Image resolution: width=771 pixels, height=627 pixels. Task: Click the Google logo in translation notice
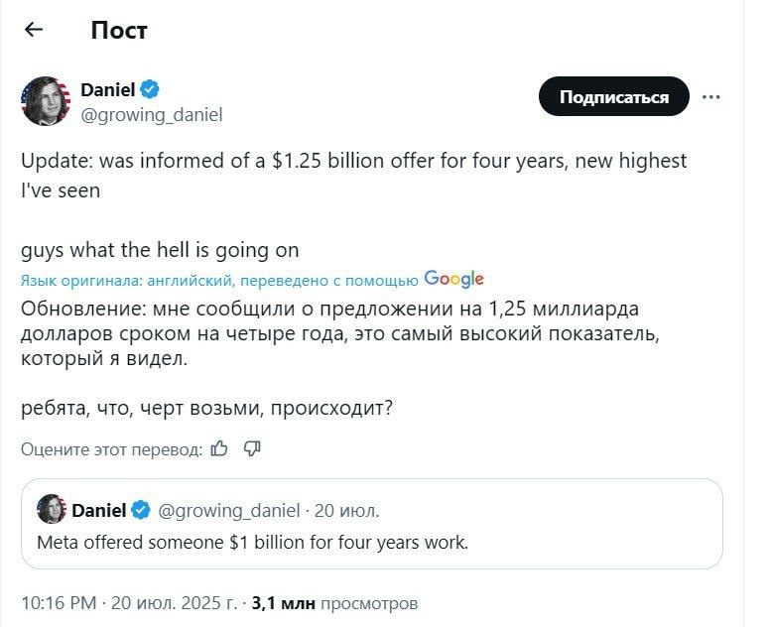coord(453,279)
